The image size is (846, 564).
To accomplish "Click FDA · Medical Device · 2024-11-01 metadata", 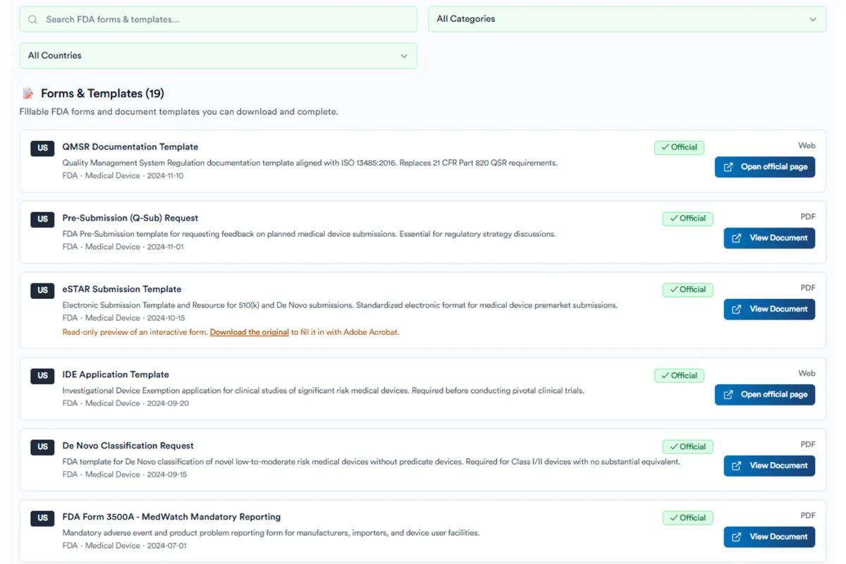I will 123,247.
